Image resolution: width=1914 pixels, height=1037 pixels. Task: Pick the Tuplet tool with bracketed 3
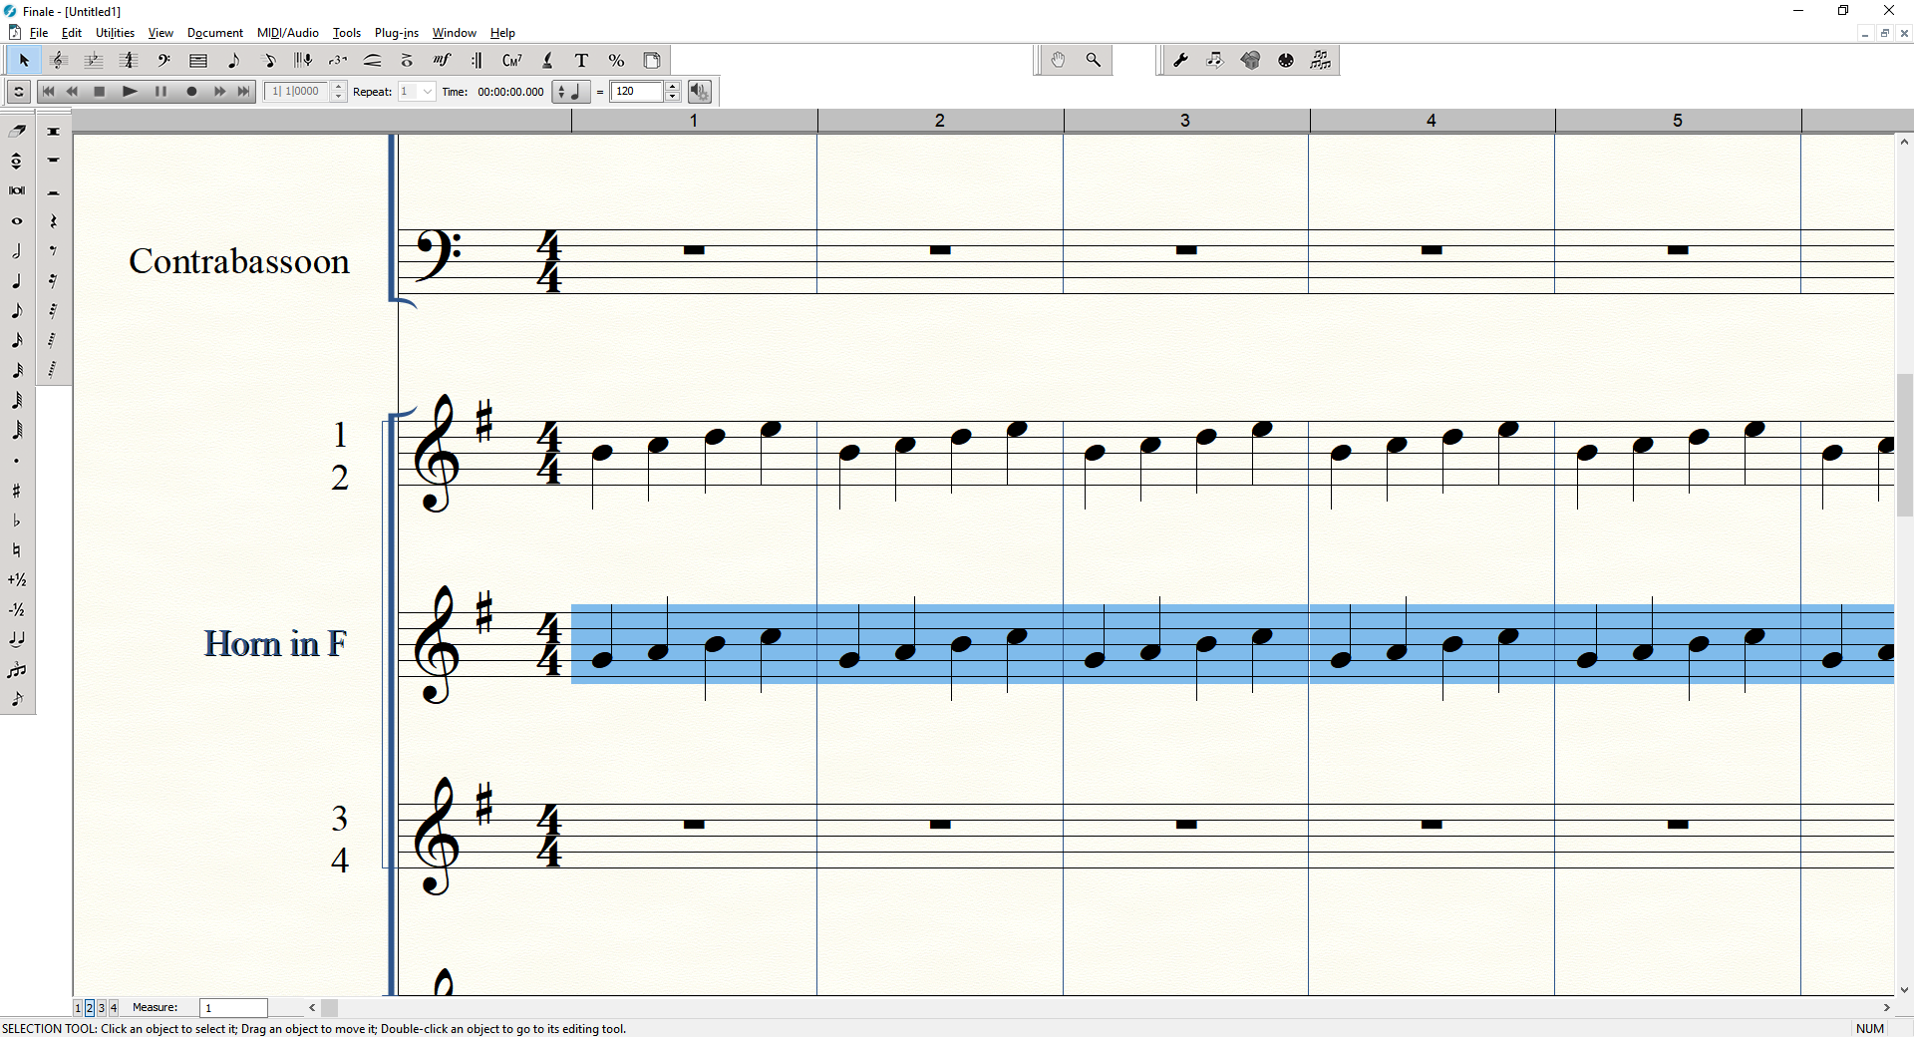tap(338, 61)
